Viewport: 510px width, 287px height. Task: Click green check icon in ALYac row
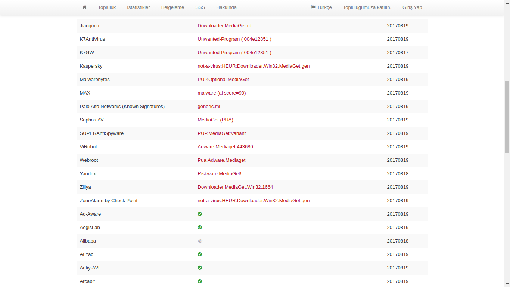click(x=200, y=254)
